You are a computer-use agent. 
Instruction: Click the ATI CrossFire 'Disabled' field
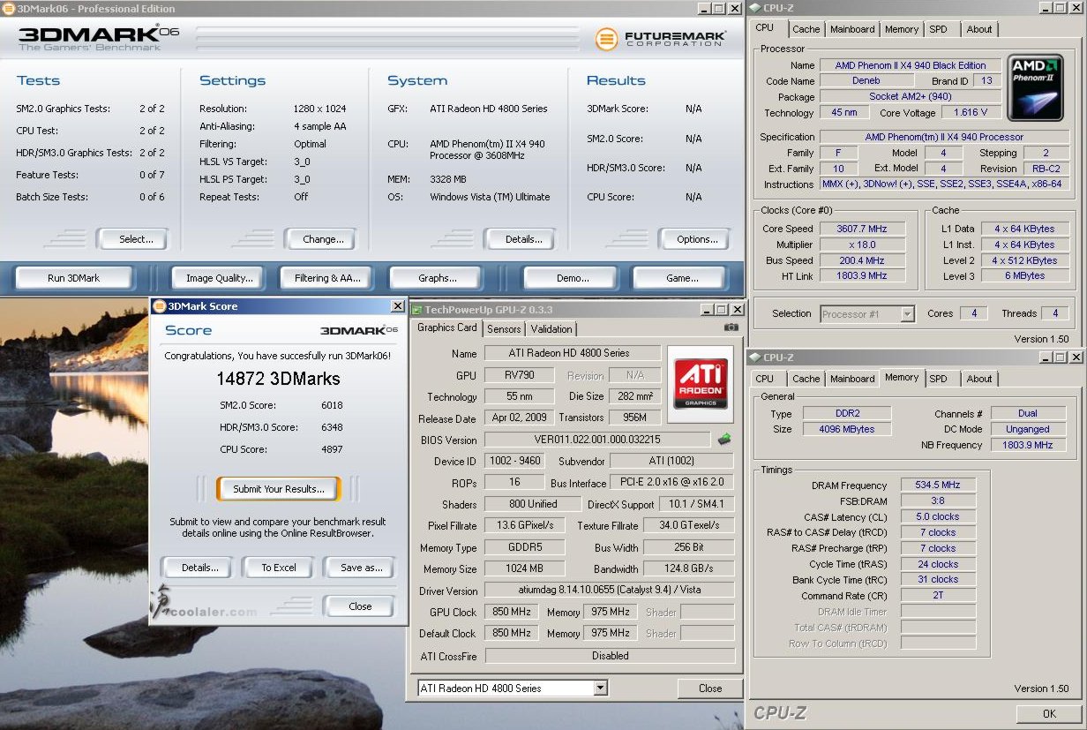(610, 656)
